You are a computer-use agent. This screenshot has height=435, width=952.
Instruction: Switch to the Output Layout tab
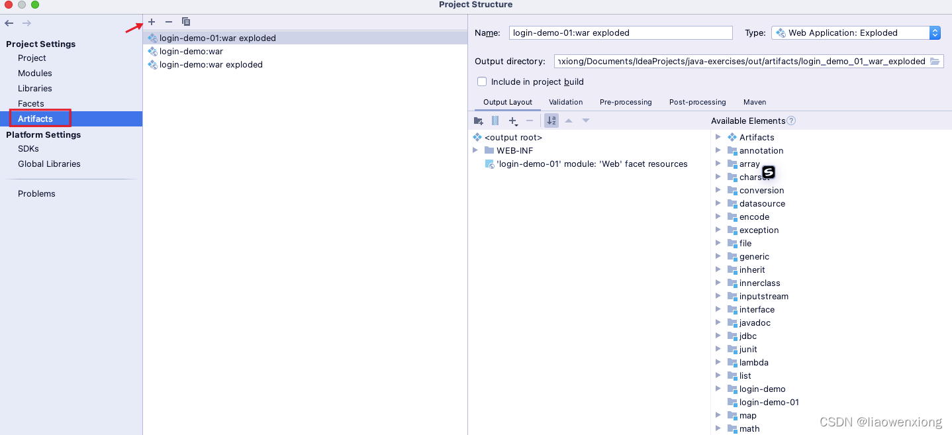[508, 102]
